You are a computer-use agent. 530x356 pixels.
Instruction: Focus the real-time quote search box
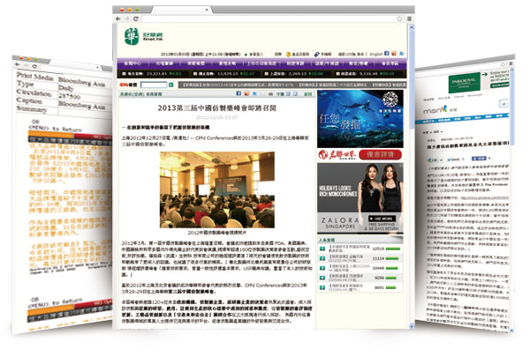[x=154, y=85]
